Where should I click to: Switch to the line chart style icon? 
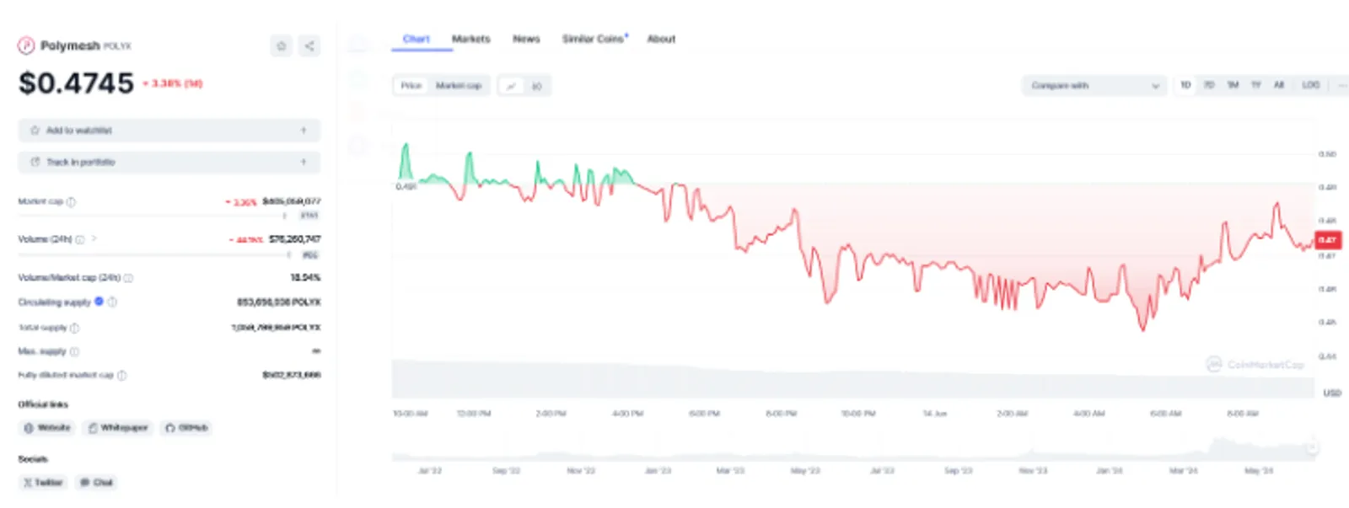click(x=512, y=86)
